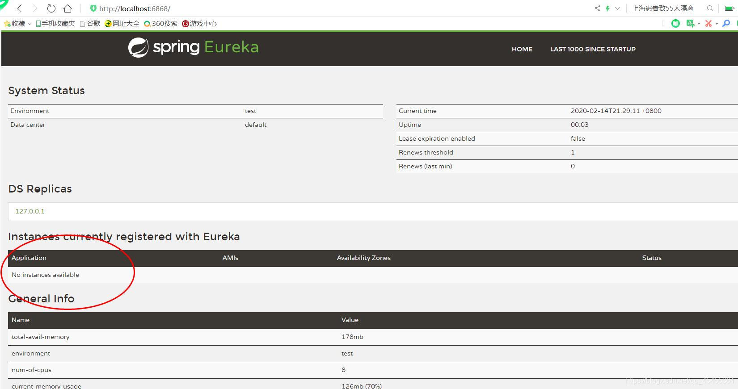Click the 'false' lease expiration value
This screenshot has height=389, width=738.
578,138
